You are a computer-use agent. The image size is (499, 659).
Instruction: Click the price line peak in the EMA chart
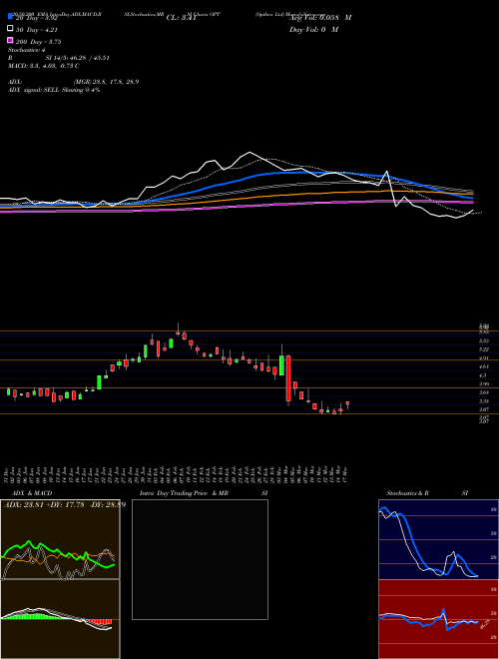tap(249, 152)
